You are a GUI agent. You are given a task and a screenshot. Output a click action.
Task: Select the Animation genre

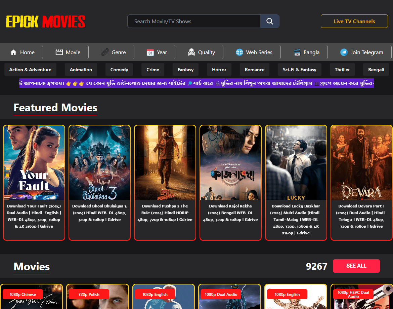(x=81, y=70)
